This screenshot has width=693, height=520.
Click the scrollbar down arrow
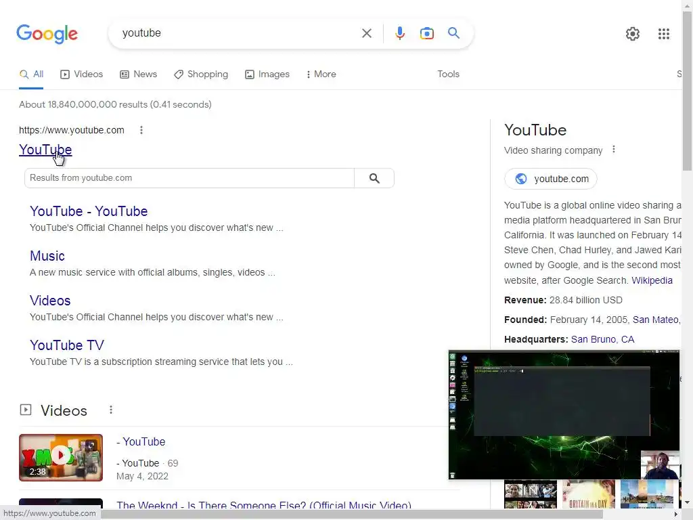coord(688,503)
